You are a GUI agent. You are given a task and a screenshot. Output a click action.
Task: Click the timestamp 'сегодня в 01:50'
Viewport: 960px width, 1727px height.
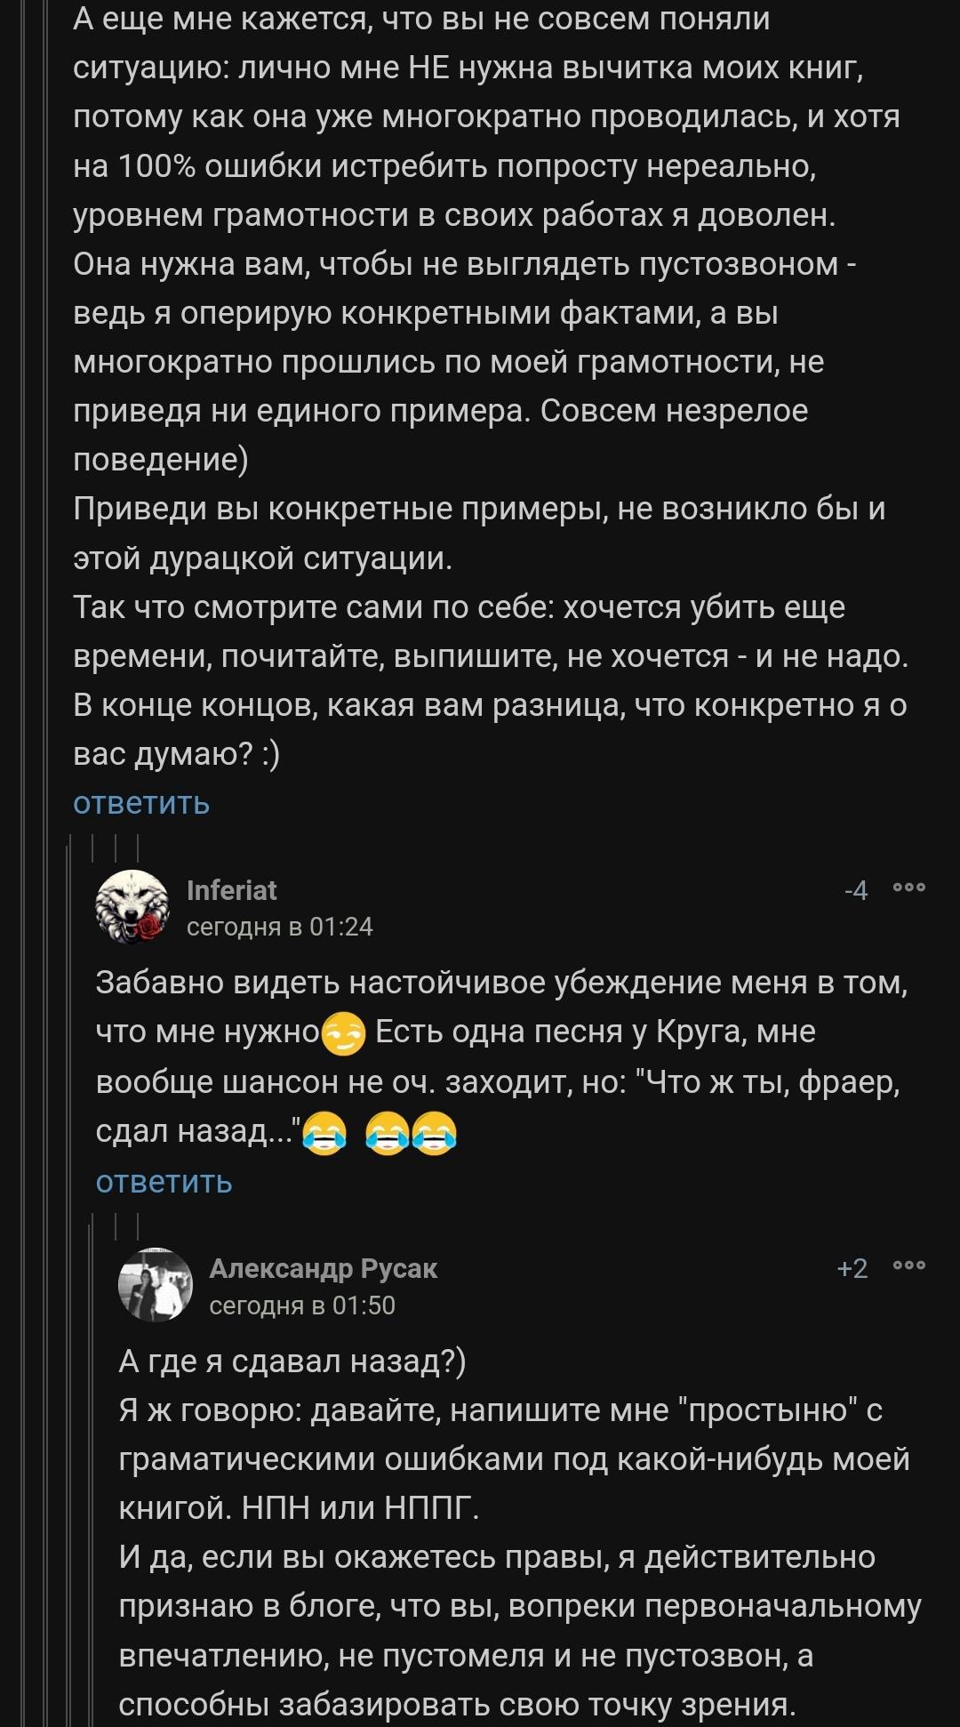click(x=302, y=1305)
